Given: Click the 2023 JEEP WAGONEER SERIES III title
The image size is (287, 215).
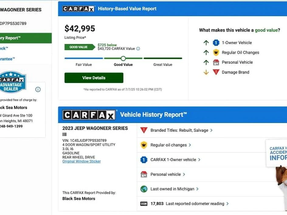Looking at the screenshot, I should pyautogui.click(x=95, y=131).
